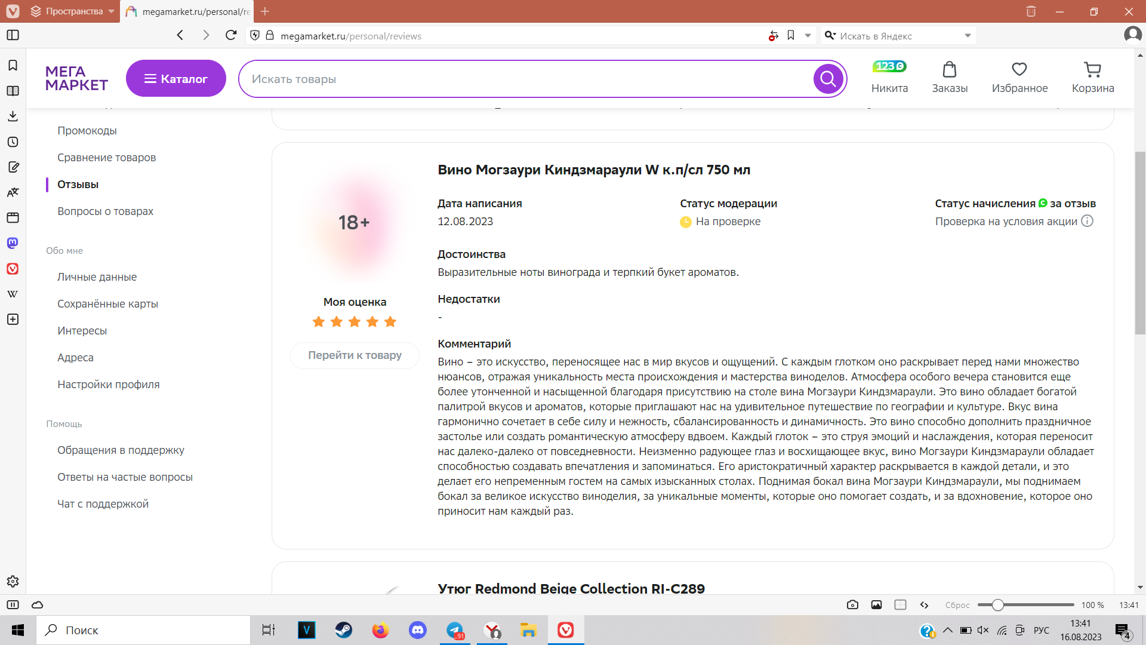The width and height of the screenshot is (1146, 645).
Task: Capture page with camera icon
Action: click(x=852, y=605)
